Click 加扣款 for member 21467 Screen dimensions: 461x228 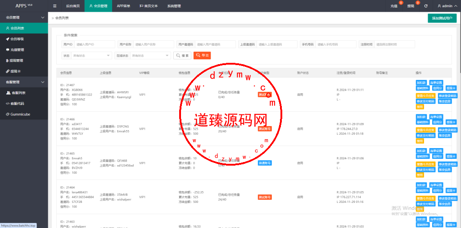pos(421,83)
